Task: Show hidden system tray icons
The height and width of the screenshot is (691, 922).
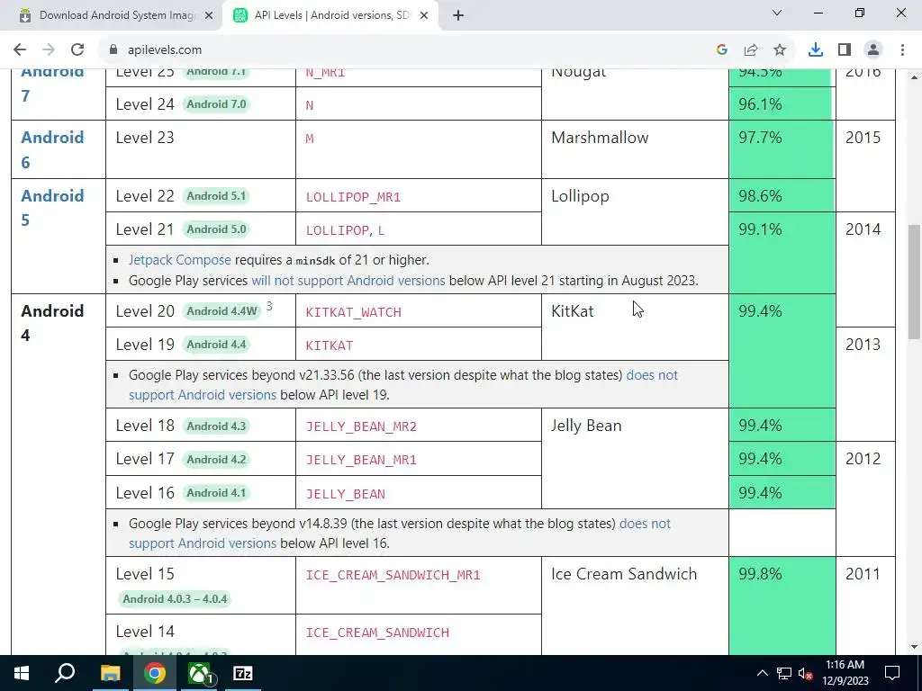Action: pos(762,673)
